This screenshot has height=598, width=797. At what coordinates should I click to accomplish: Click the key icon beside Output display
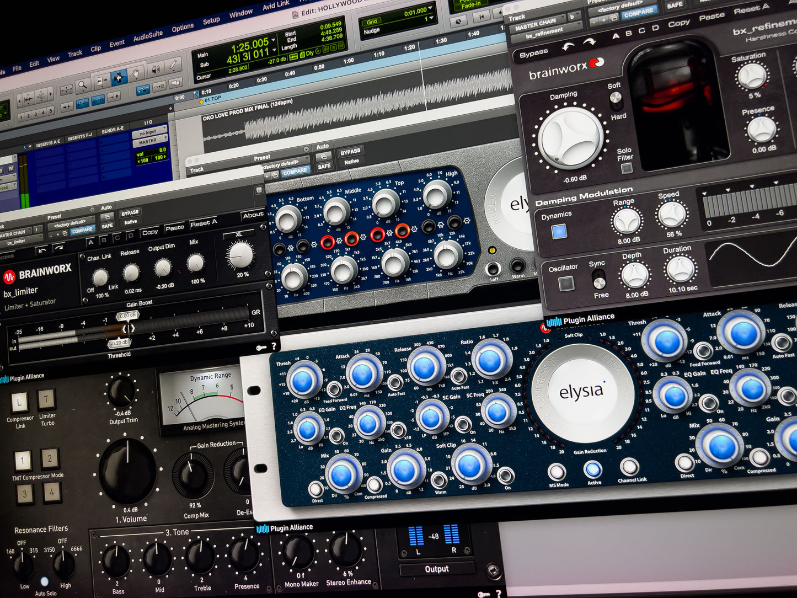click(483, 594)
